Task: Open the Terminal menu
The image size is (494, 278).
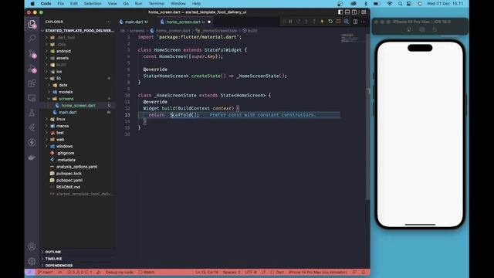Action: tap(157, 4)
